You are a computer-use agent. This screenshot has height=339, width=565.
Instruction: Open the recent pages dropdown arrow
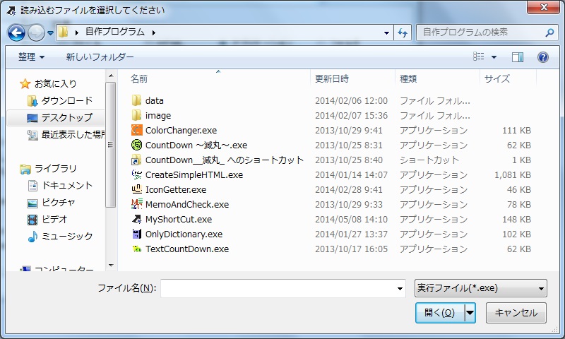click(x=50, y=33)
